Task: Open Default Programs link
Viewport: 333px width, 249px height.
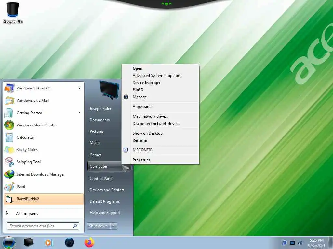Action: coord(104,201)
